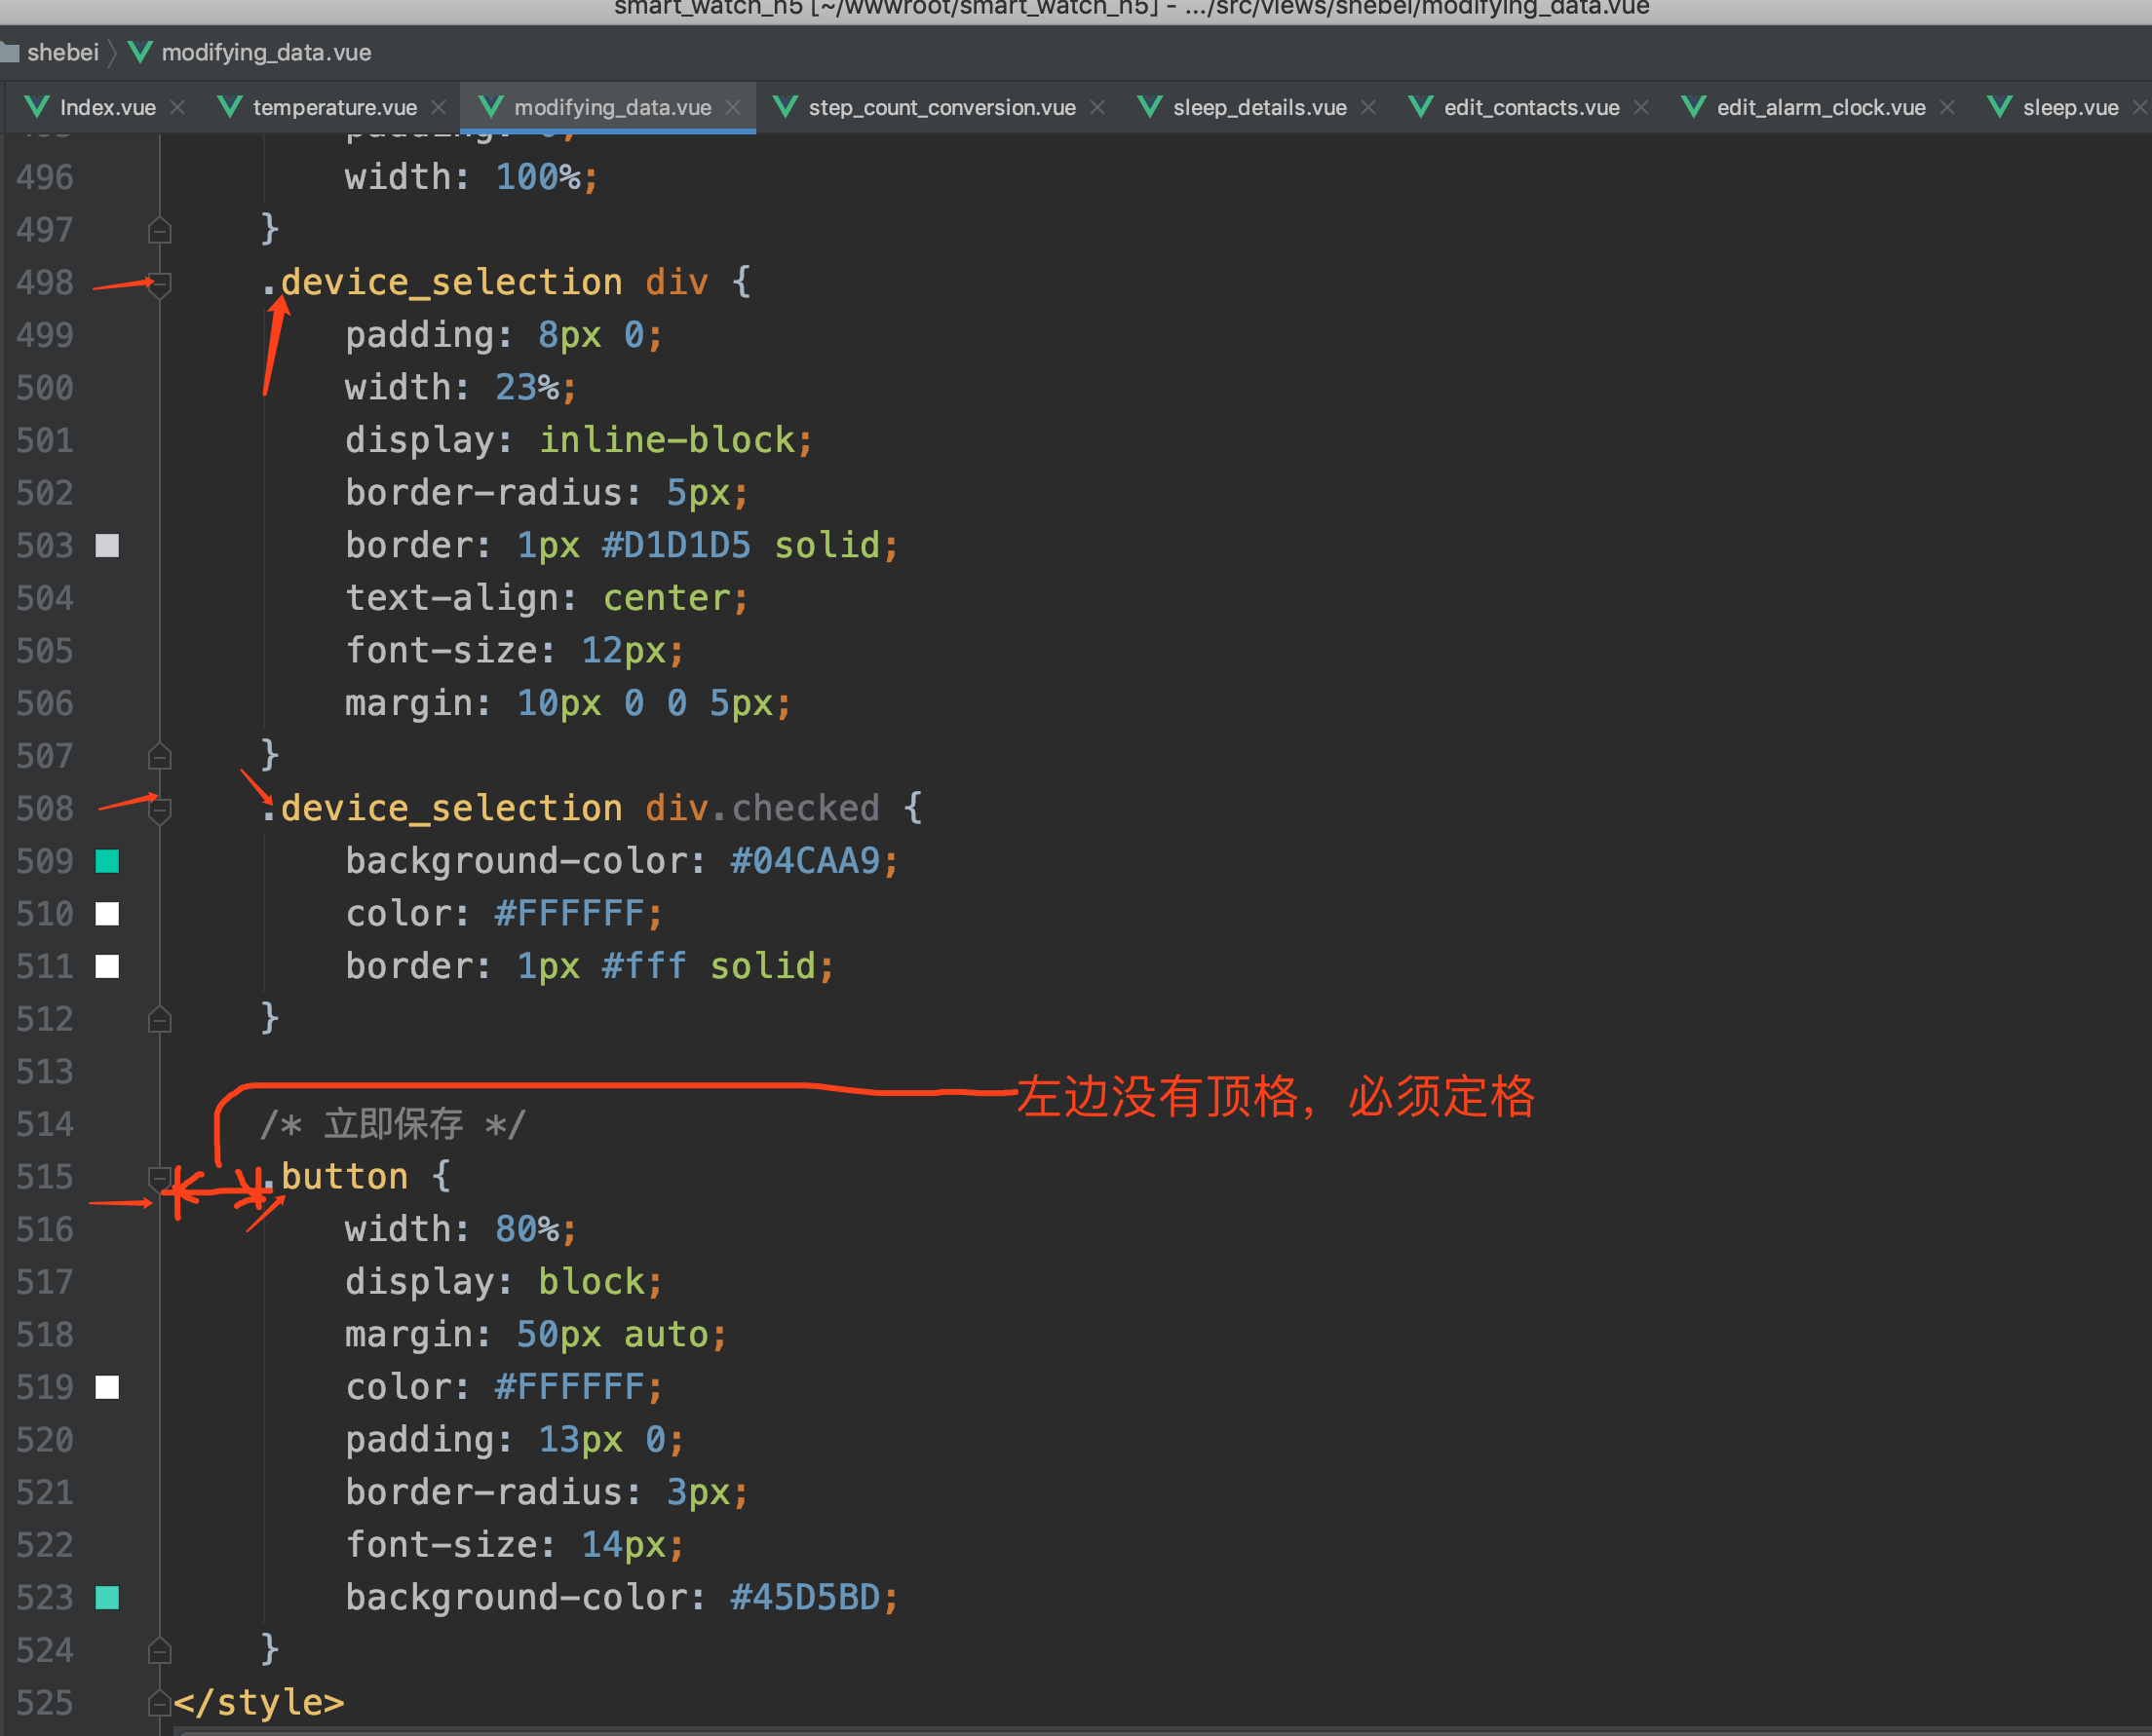Click the Vue file icon in the breadcrumb

tap(140, 52)
